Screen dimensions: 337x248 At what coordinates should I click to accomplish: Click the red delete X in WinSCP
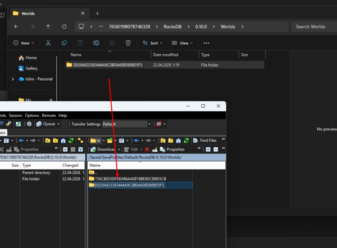coord(147,149)
